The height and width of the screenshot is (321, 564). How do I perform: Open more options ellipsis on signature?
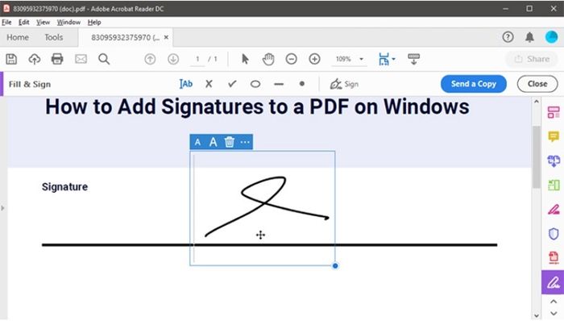(x=245, y=142)
